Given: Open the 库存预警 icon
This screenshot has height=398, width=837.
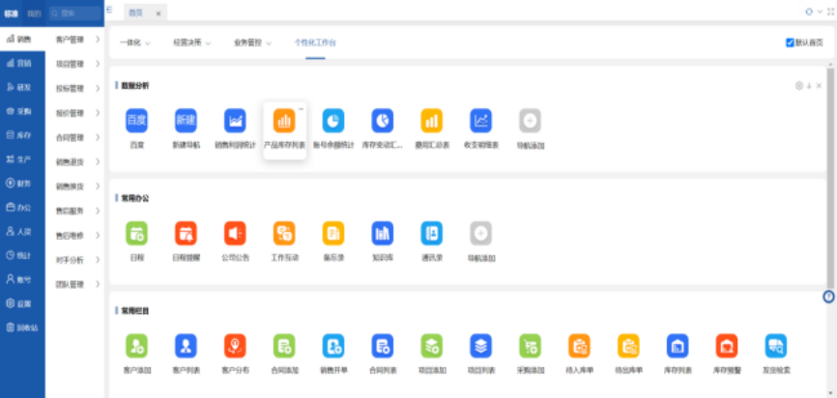Looking at the screenshot, I should coord(726,345).
